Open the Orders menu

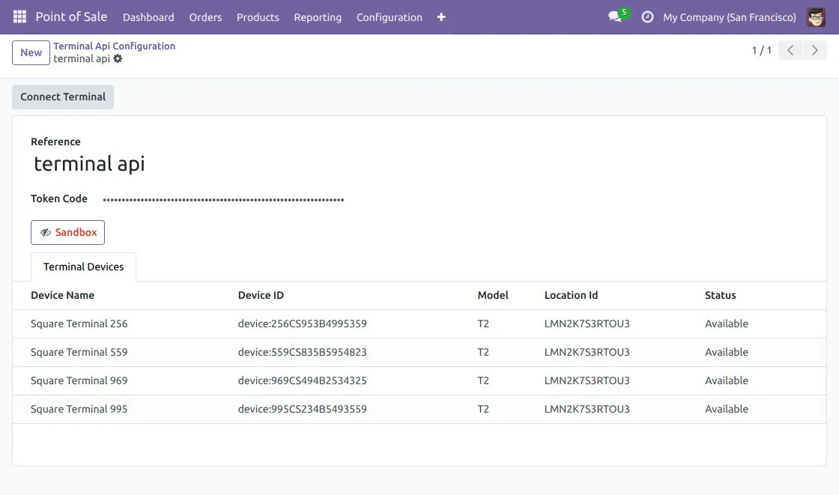click(x=205, y=16)
